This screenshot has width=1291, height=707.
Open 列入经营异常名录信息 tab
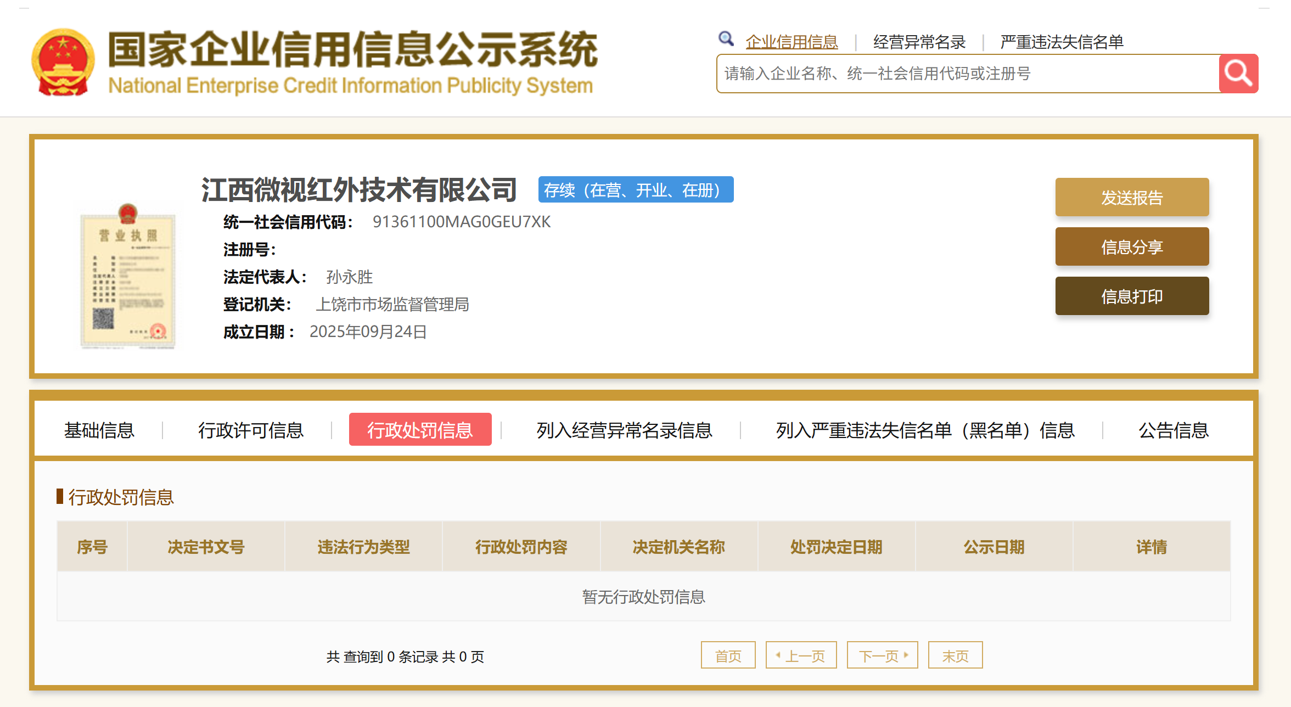624,430
